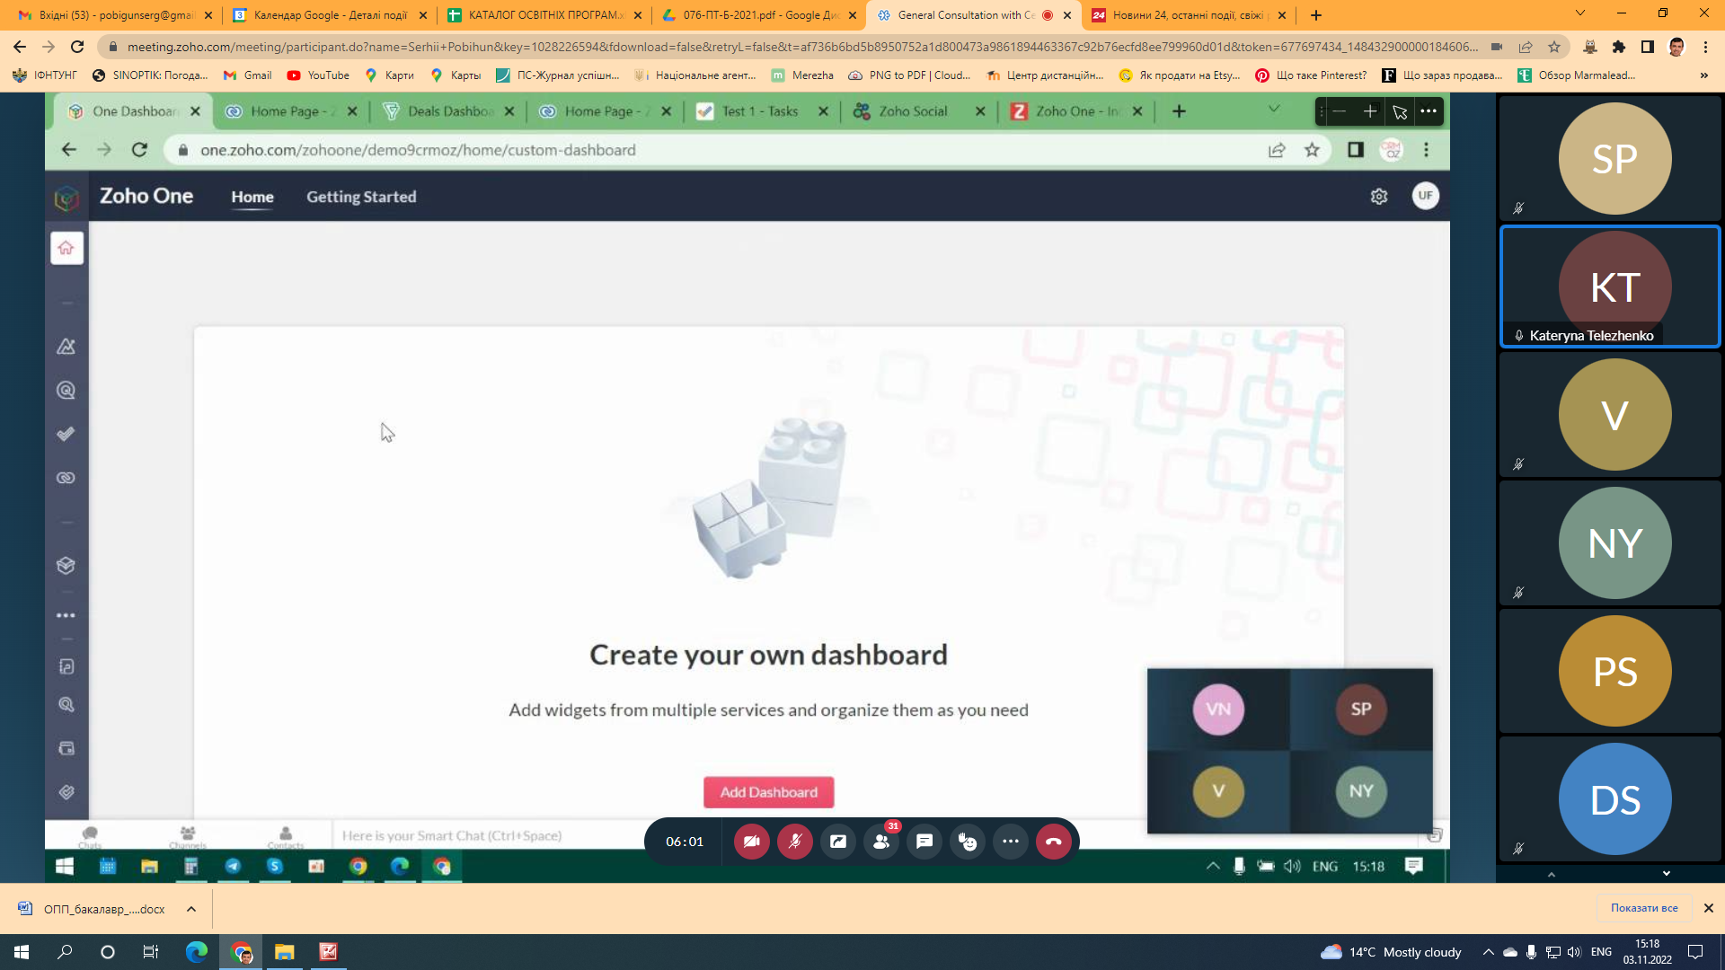1725x970 pixels.
Task: Open Chrome extensions puzzle icon
Action: click(1619, 47)
